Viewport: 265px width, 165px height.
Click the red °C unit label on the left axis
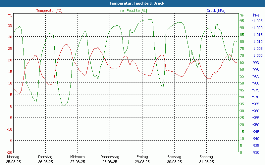[x=10, y=15]
